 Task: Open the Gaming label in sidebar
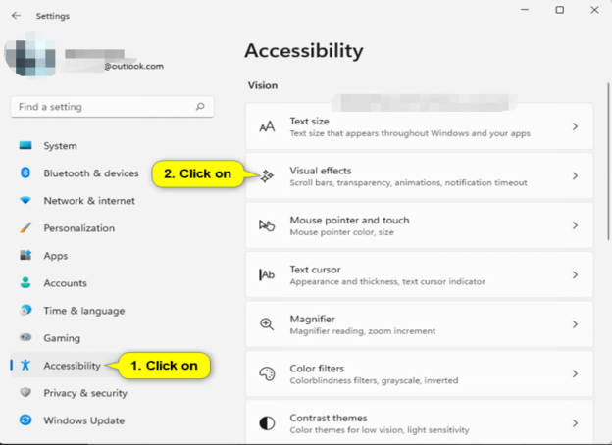coord(62,338)
